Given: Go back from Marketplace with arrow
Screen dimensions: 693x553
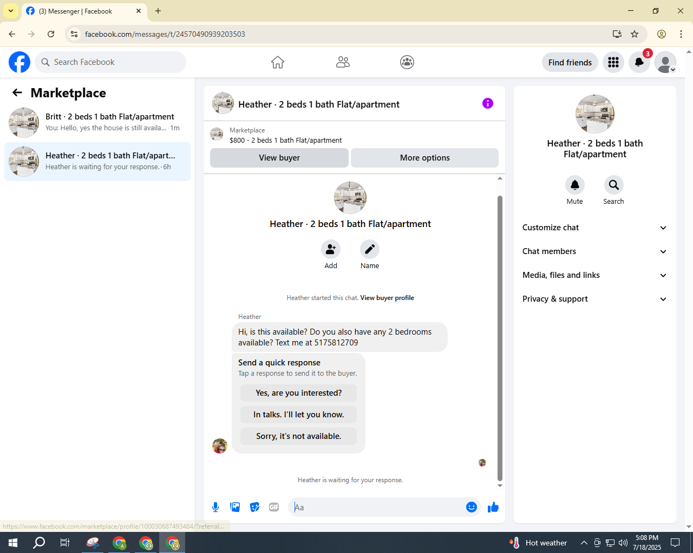Looking at the screenshot, I should pos(17,93).
